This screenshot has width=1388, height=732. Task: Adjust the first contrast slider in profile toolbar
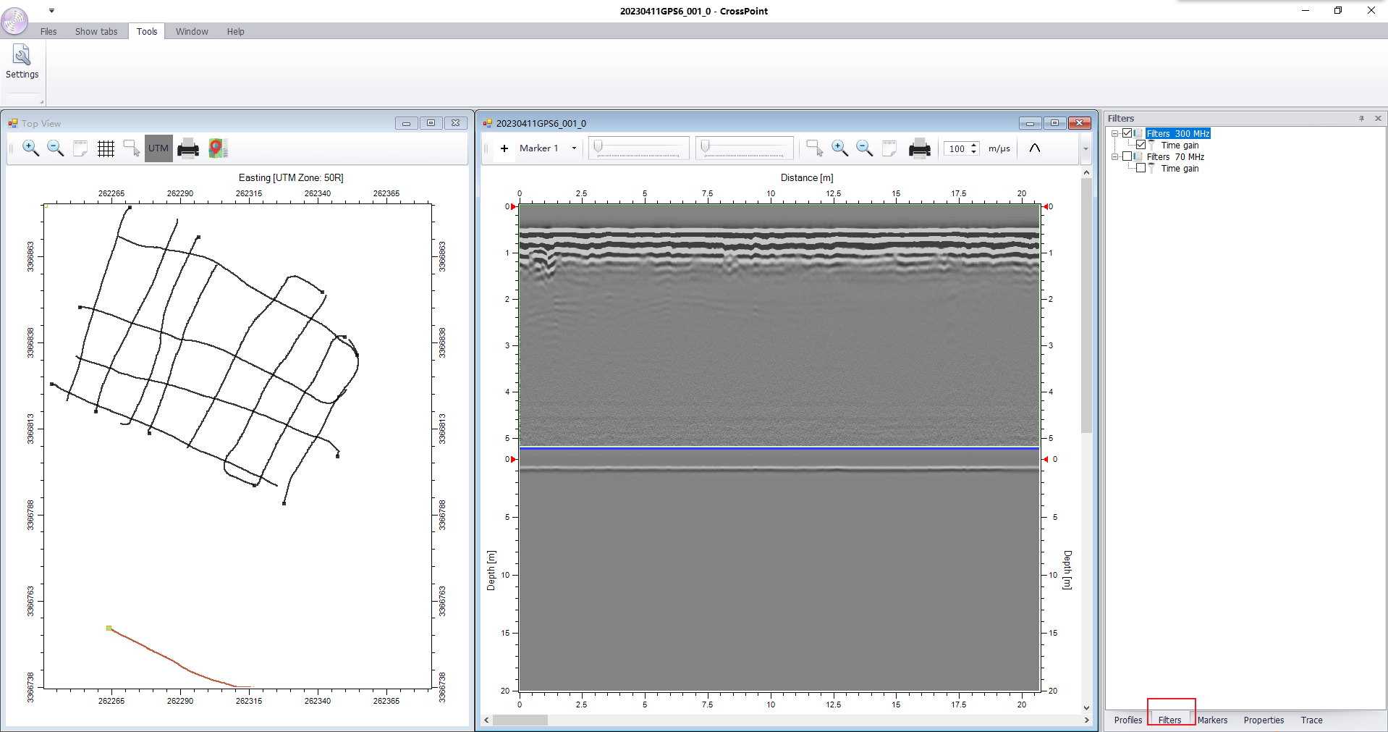pos(638,148)
